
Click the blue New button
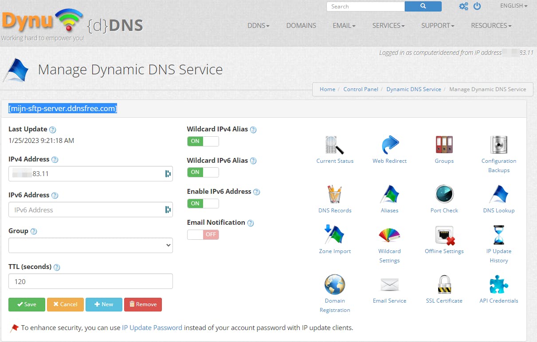tap(104, 304)
